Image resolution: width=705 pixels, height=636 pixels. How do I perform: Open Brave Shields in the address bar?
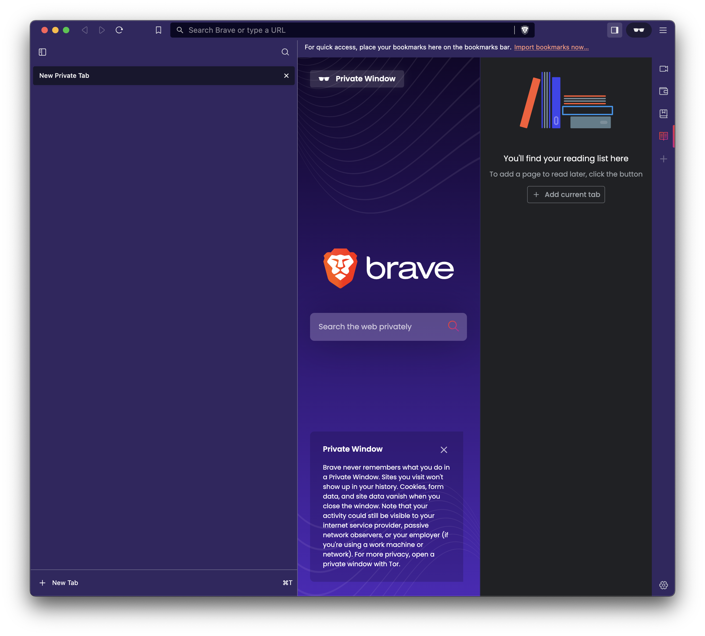(524, 30)
